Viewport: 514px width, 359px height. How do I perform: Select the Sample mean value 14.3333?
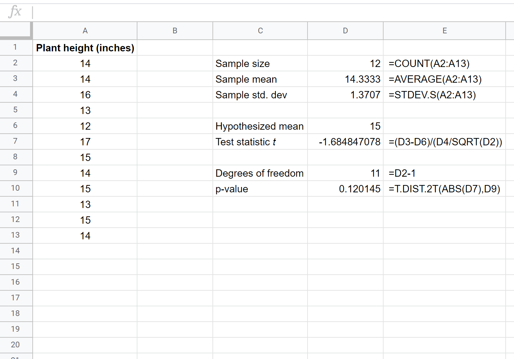[345, 79]
